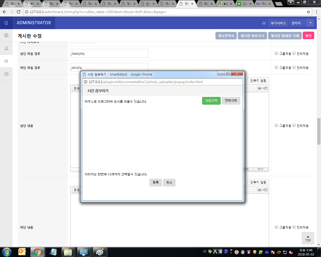Click 단축키 일람 above the top editor
321x257 pixels.
click(x=258, y=80)
